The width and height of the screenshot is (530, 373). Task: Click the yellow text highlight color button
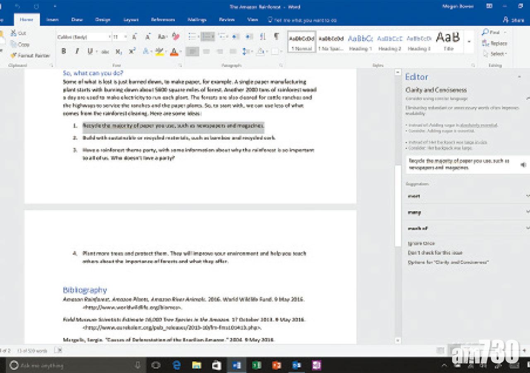(160, 52)
